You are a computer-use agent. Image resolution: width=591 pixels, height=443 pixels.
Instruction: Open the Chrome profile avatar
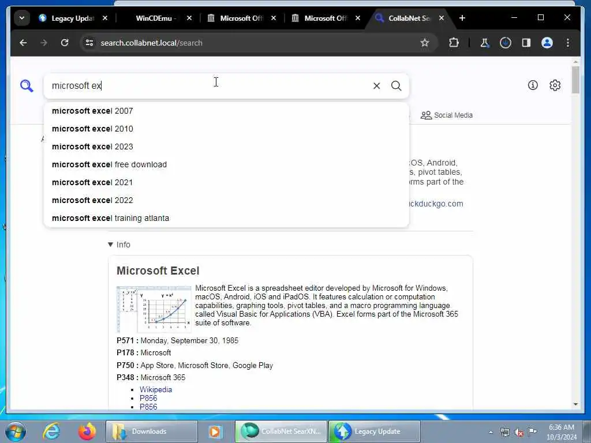547,43
